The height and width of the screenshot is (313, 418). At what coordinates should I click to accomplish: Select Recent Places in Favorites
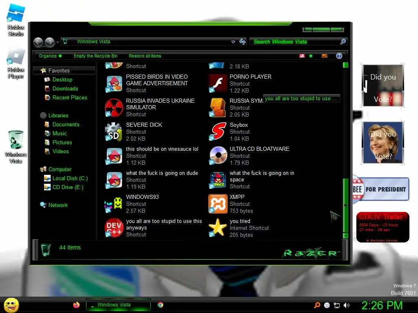pos(69,98)
